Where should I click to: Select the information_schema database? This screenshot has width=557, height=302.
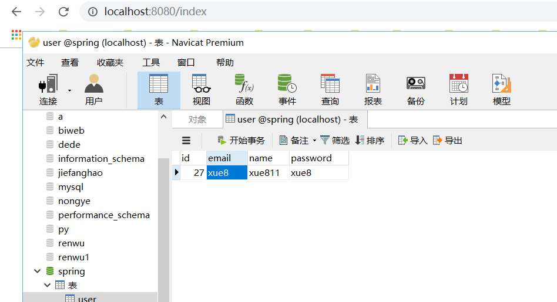click(x=101, y=159)
